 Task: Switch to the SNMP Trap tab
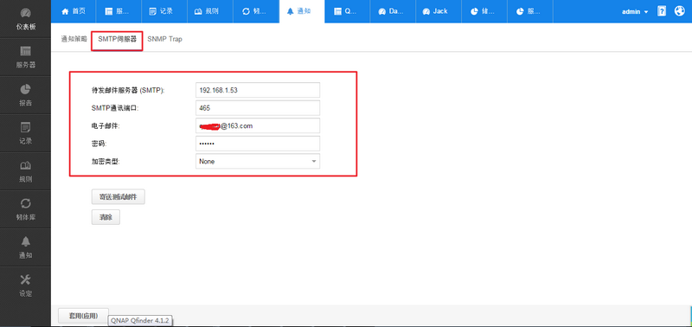click(164, 39)
